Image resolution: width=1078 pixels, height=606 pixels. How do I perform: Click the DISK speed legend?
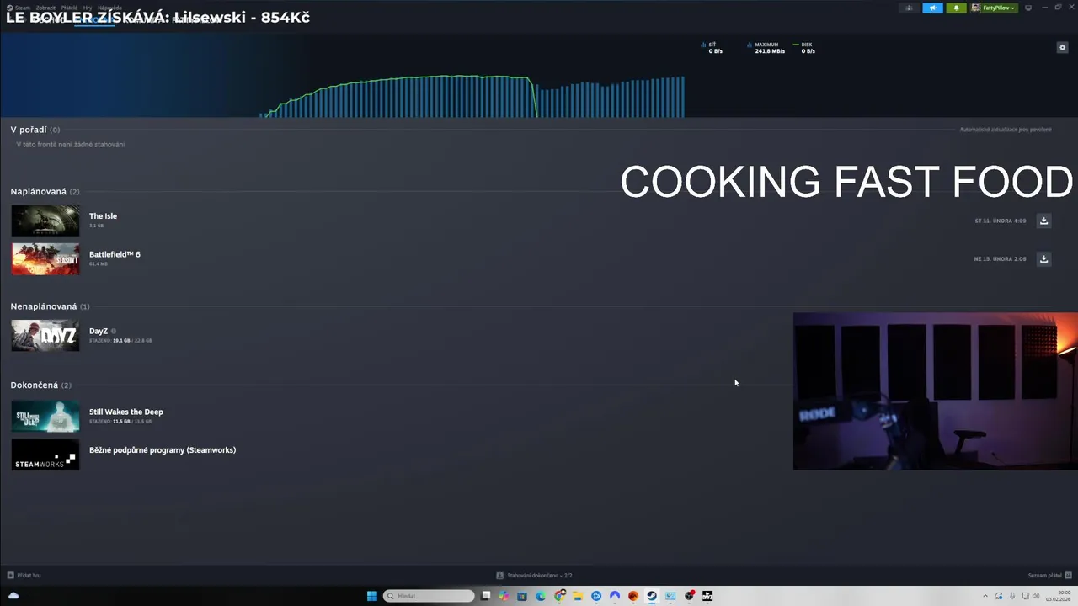tap(804, 48)
